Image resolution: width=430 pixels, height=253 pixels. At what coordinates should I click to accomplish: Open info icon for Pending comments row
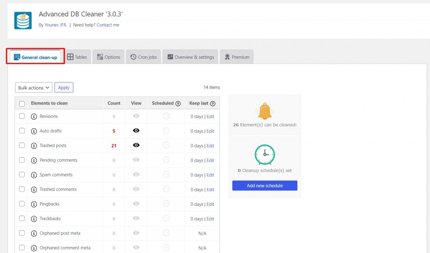click(34, 160)
